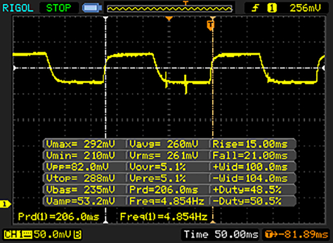Click the CH1 coupling label icon
The width and height of the screenshot is (333, 243).
18,235
